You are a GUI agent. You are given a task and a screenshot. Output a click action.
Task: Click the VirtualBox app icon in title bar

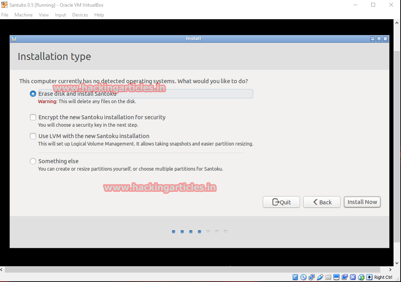click(x=4, y=5)
